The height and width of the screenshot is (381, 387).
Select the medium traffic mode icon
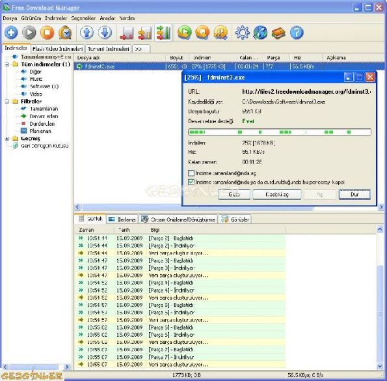point(144,33)
